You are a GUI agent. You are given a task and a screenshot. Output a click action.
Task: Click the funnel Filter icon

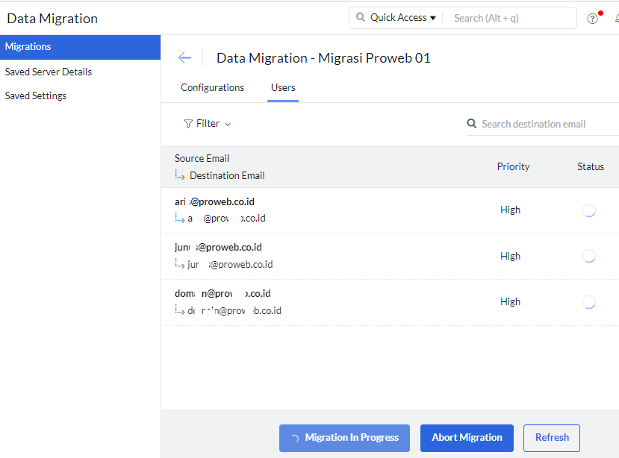pyautogui.click(x=188, y=124)
